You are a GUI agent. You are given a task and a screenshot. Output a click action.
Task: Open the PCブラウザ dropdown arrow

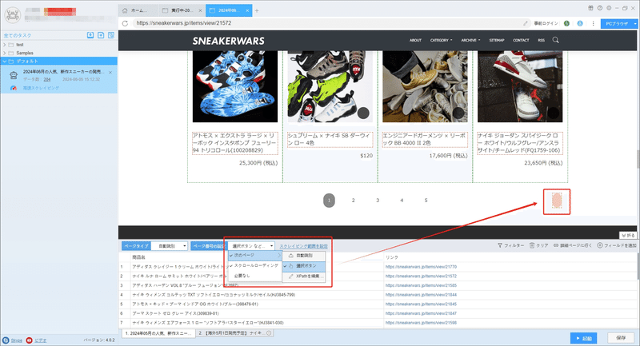634,24
